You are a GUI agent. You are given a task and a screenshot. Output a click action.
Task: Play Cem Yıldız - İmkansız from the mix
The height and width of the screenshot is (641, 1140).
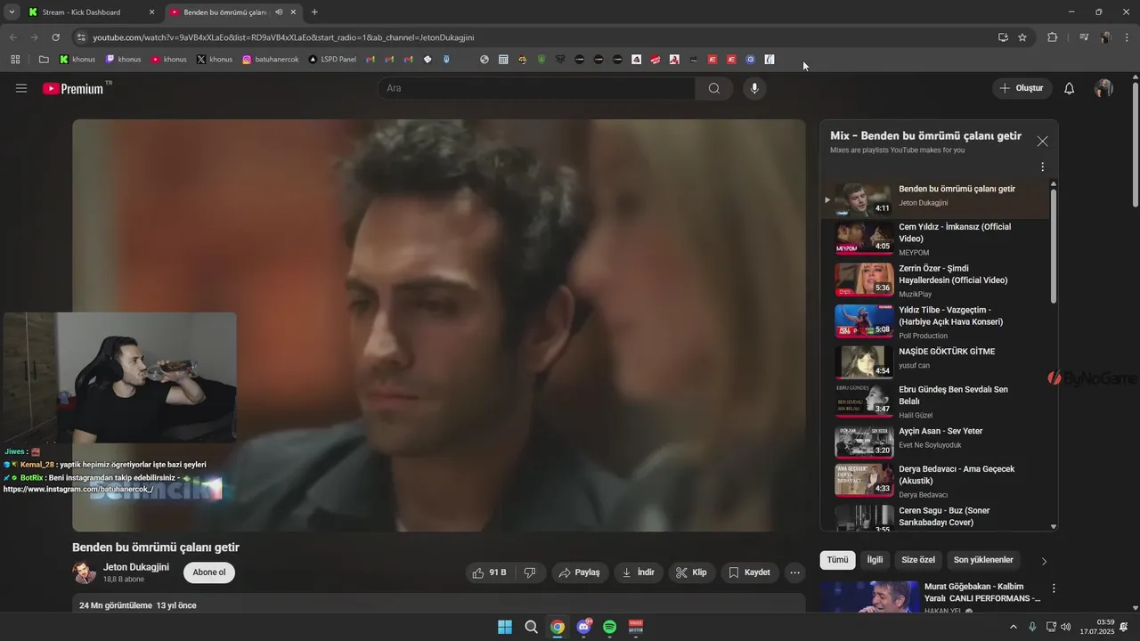935,239
